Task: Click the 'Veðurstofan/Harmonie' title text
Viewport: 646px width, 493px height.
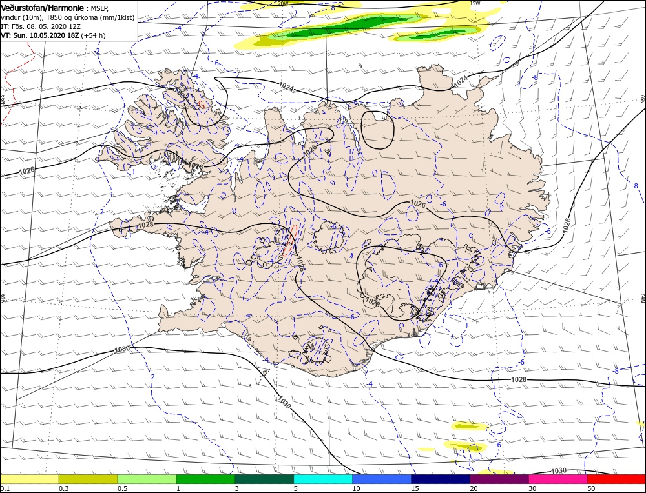Action: tap(43, 8)
